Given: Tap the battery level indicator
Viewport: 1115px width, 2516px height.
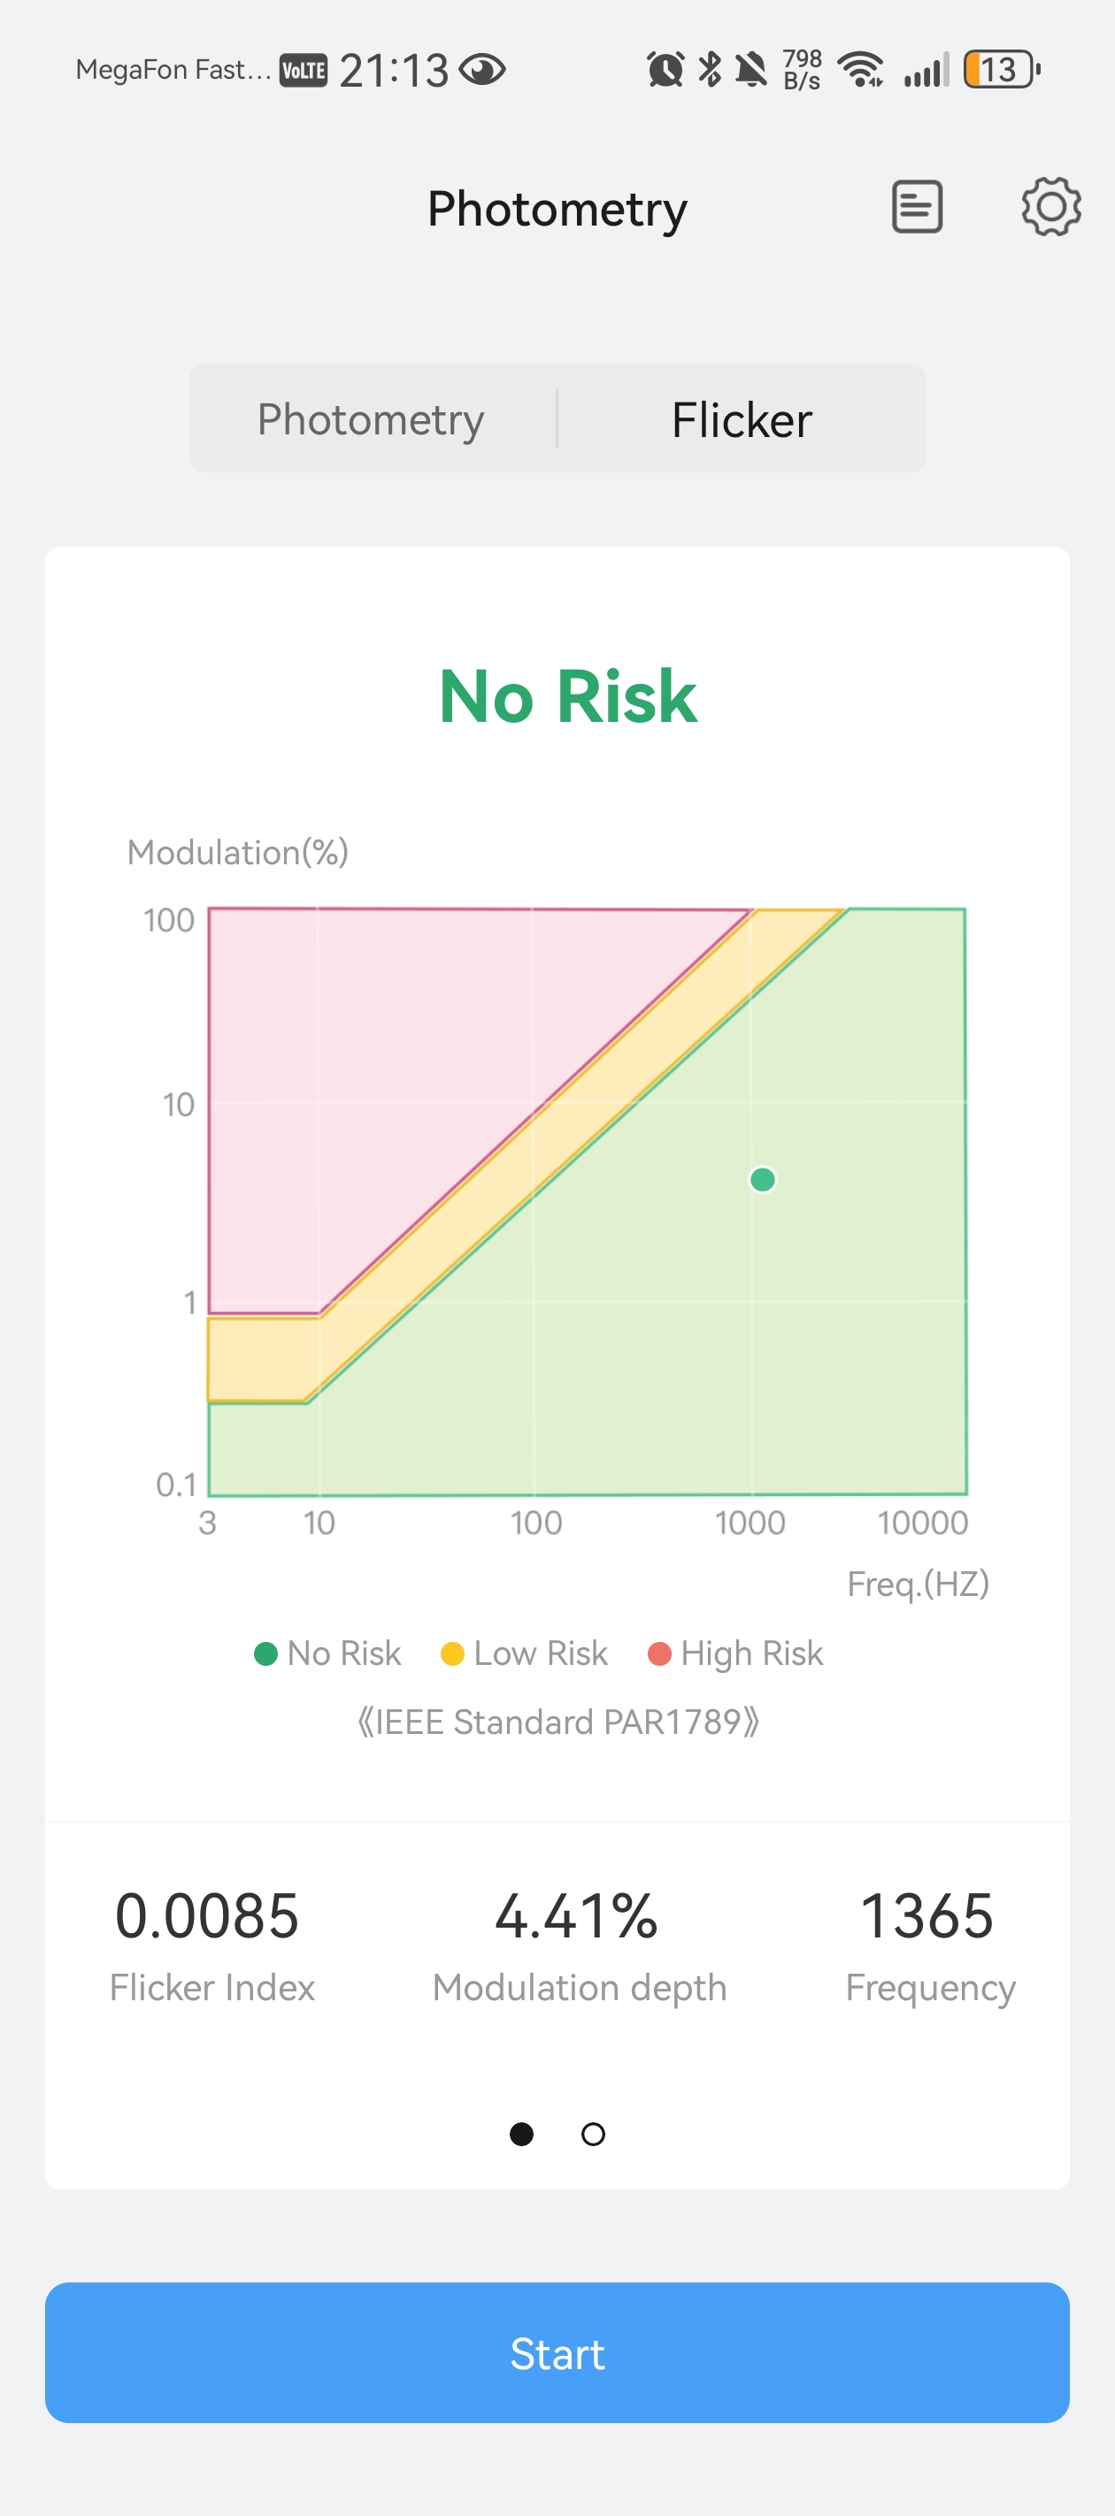Looking at the screenshot, I should pos(1000,70).
